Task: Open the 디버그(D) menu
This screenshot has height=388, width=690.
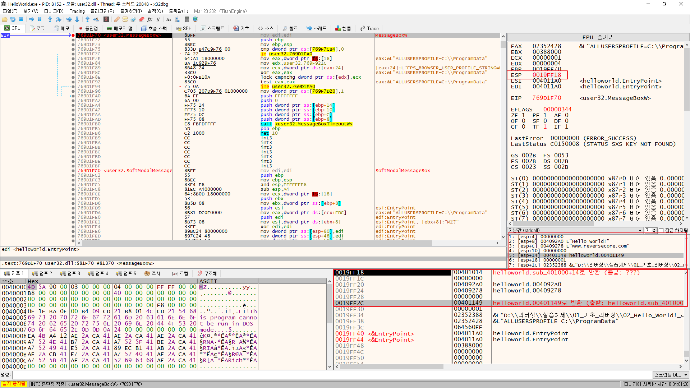Action: [x=54, y=11]
